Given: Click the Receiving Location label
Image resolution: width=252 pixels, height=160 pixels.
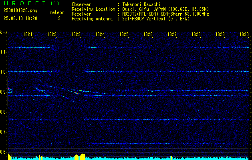Looking at the screenshot, I should (x=93, y=9).
